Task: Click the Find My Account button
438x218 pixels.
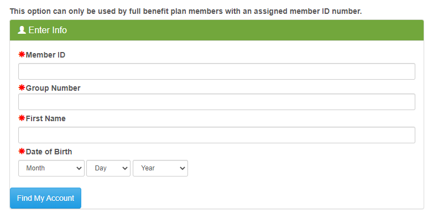Action: tap(45, 198)
